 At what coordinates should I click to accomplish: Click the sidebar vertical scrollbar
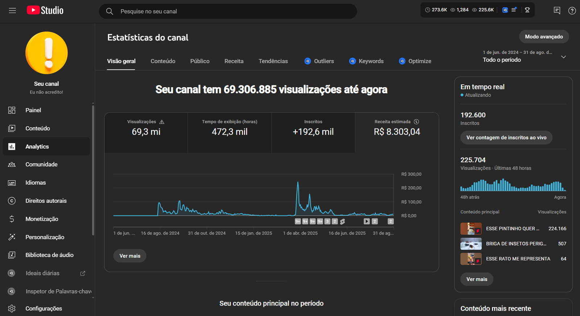coord(93,170)
